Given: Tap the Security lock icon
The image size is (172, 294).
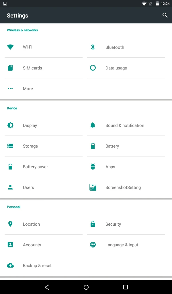Looking at the screenshot, I should click(x=93, y=224).
